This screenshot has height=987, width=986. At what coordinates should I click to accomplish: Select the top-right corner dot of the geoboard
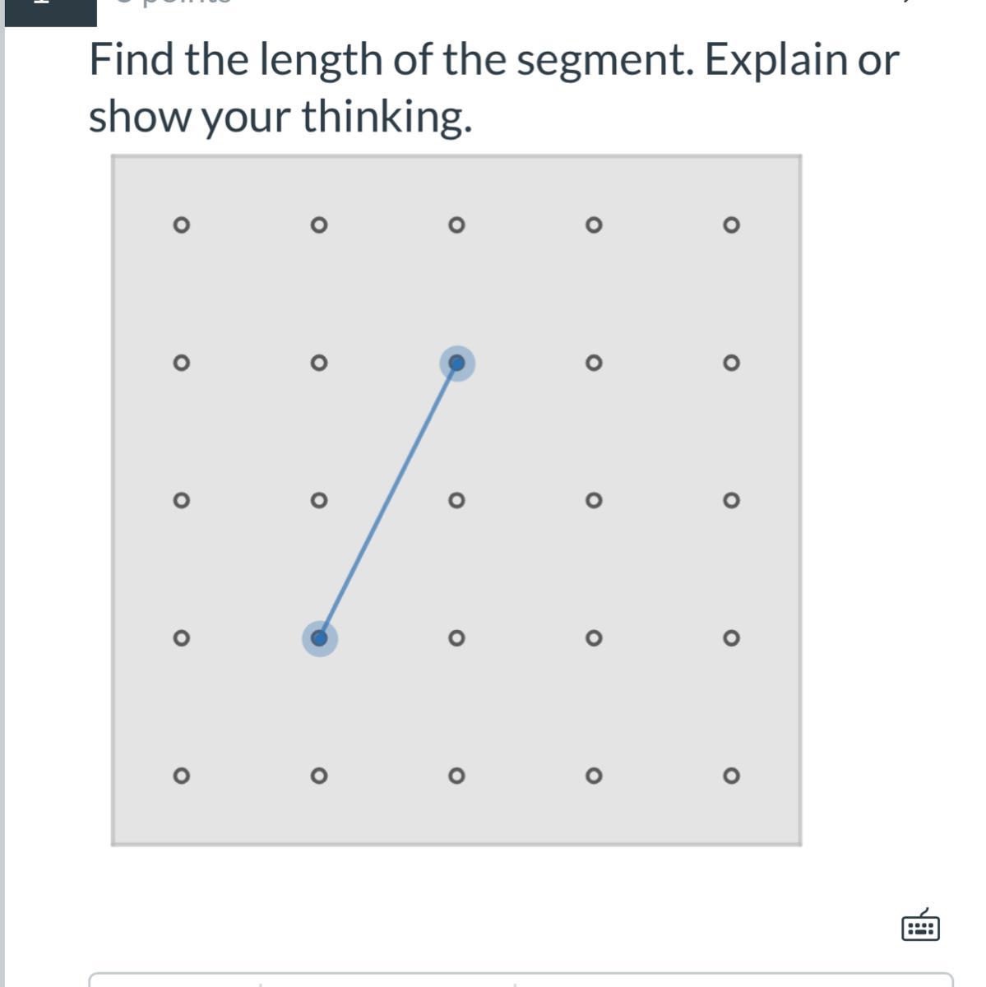731,225
